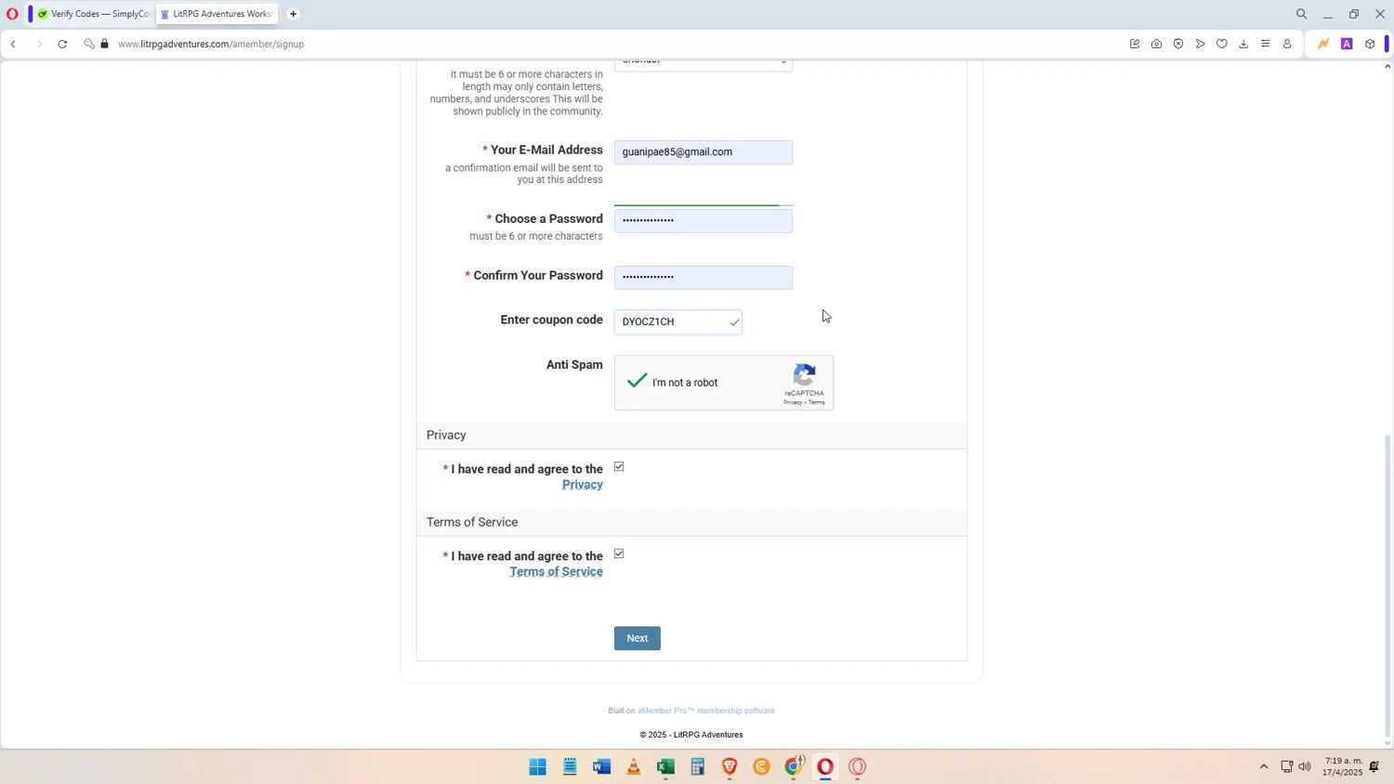The image size is (1394, 784).
Task: Open Google Chrome from the taskbar
Action: point(794,766)
